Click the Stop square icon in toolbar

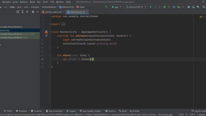tap(183, 7)
